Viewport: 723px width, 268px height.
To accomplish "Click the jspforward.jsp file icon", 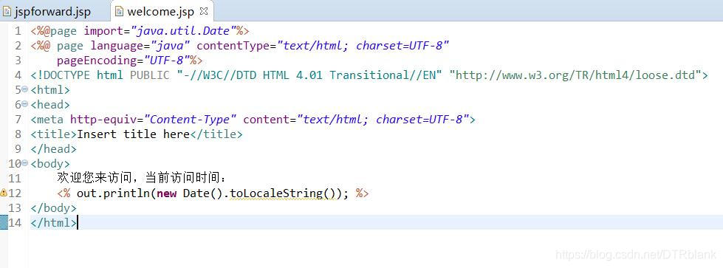I will tap(7, 12).
